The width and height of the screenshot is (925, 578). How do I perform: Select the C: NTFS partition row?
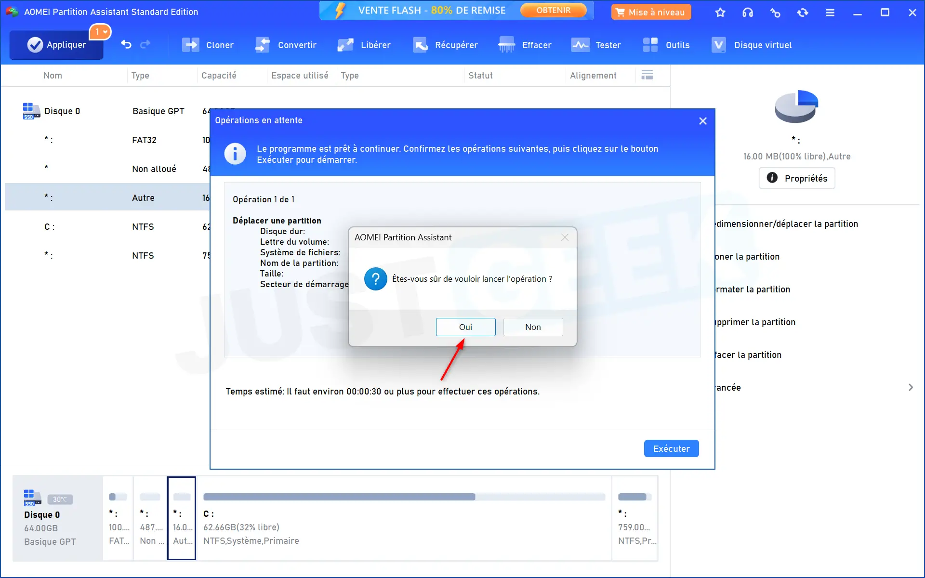pos(107,227)
